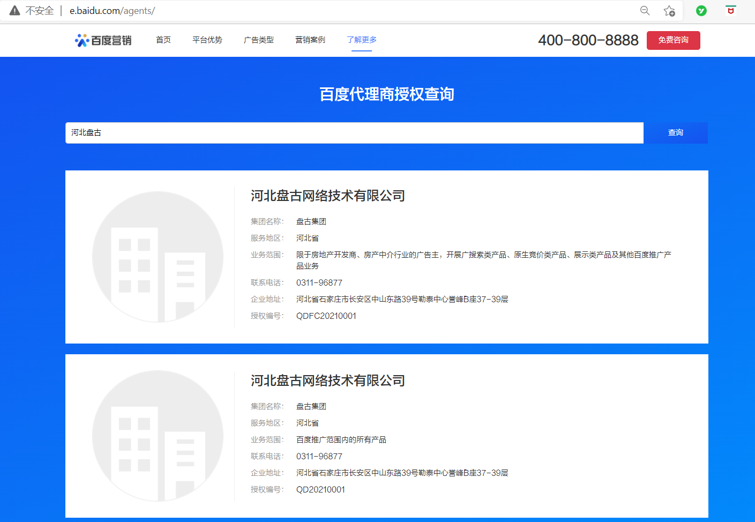Click second company's building placeholder image
Viewport: 755px width, 522px height.
coord(158,436)
